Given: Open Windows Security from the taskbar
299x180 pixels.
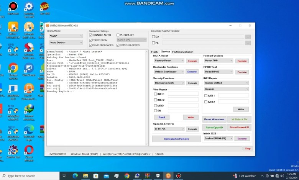Looking at the screenshot, I should 158,176.
